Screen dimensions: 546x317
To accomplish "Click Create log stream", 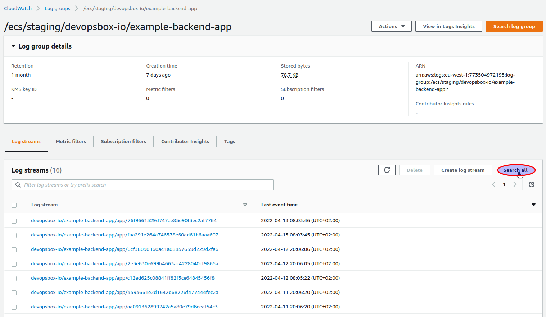I will click(463, 170).
